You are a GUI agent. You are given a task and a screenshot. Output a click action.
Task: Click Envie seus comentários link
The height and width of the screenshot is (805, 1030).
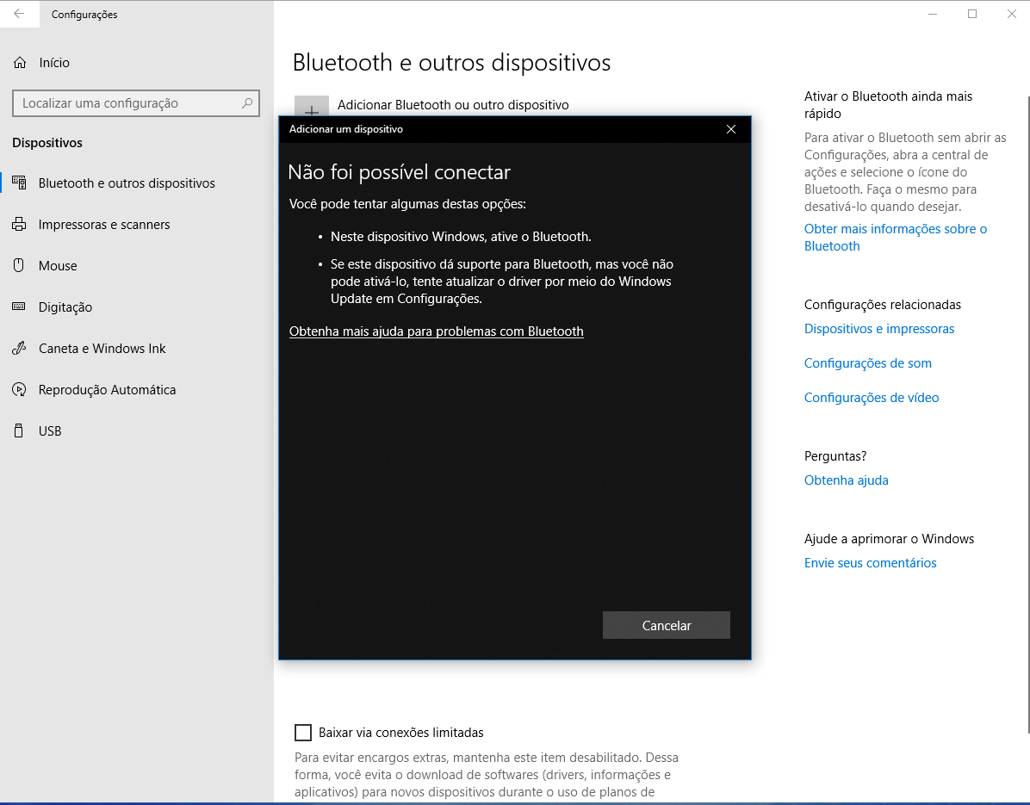[x=870, y=563]
